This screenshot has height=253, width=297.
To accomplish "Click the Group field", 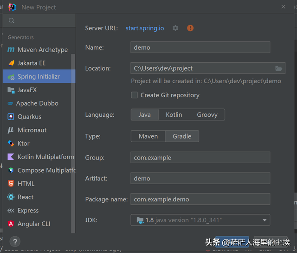I will (x=200, y=157).
